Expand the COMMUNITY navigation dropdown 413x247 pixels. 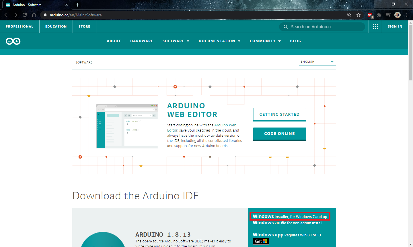(x=265, y=41)
